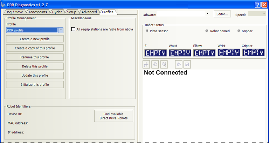The height and width of the screenshot is (143, 269).
Task: Click the Gripper EMPTY position display
Action: point(253,53)
